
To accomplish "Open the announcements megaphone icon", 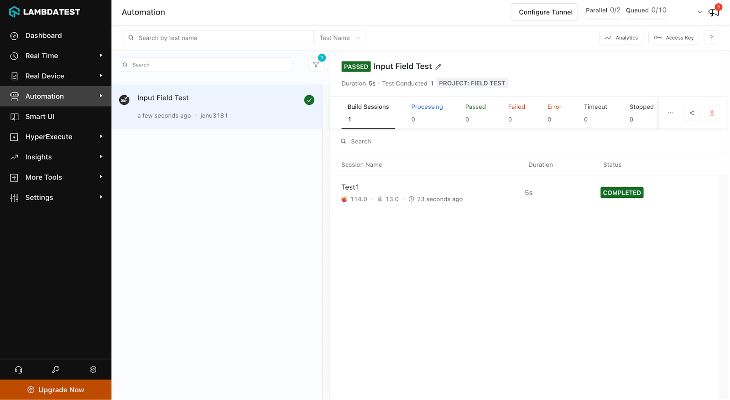I will coord(714,12).
